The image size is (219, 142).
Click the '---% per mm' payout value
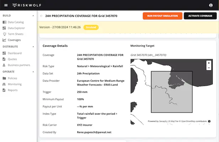(85, 106)
